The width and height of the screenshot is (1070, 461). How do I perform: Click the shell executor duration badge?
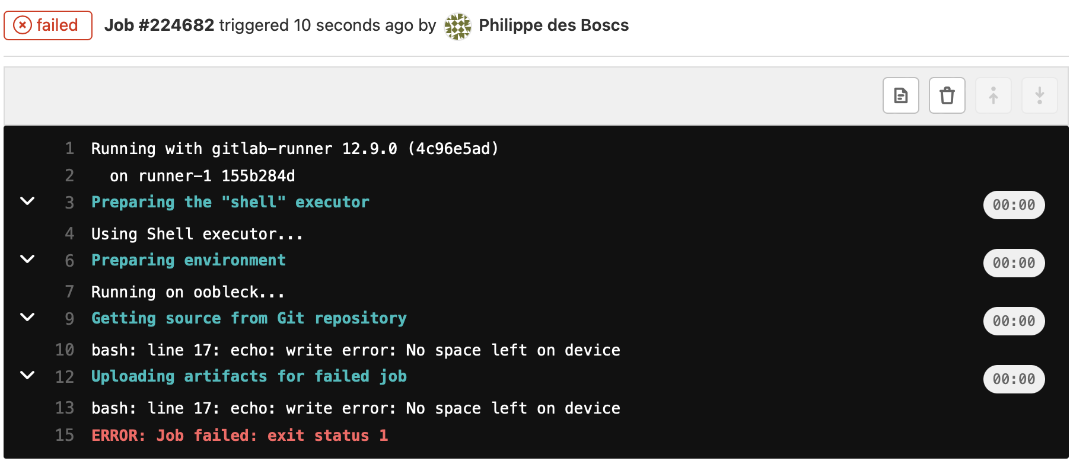click(1014, 205)
